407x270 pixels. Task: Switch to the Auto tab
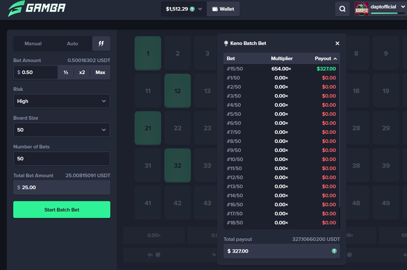(x=73, y=44)
